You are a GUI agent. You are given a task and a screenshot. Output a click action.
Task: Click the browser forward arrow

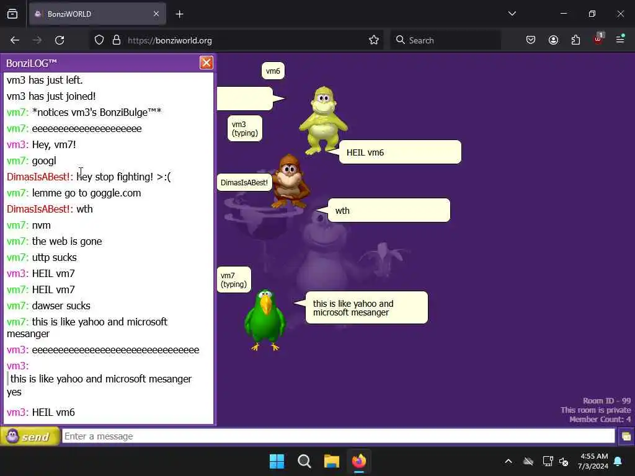(x=37, y=40)
